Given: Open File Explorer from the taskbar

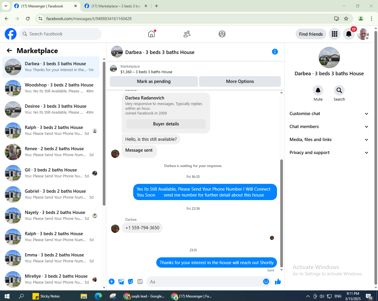Looking at the screenshot, I should pyautogui.click(x=84, y=296).
